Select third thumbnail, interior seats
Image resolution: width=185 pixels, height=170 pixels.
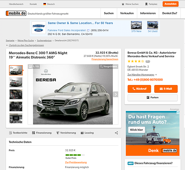pos(16,94)
